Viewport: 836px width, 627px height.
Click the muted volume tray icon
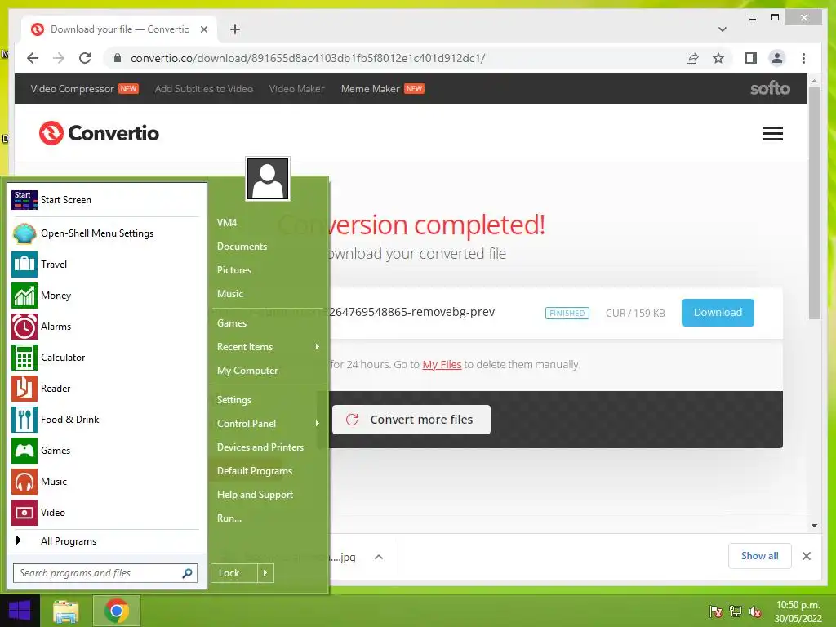coord(754,611)
